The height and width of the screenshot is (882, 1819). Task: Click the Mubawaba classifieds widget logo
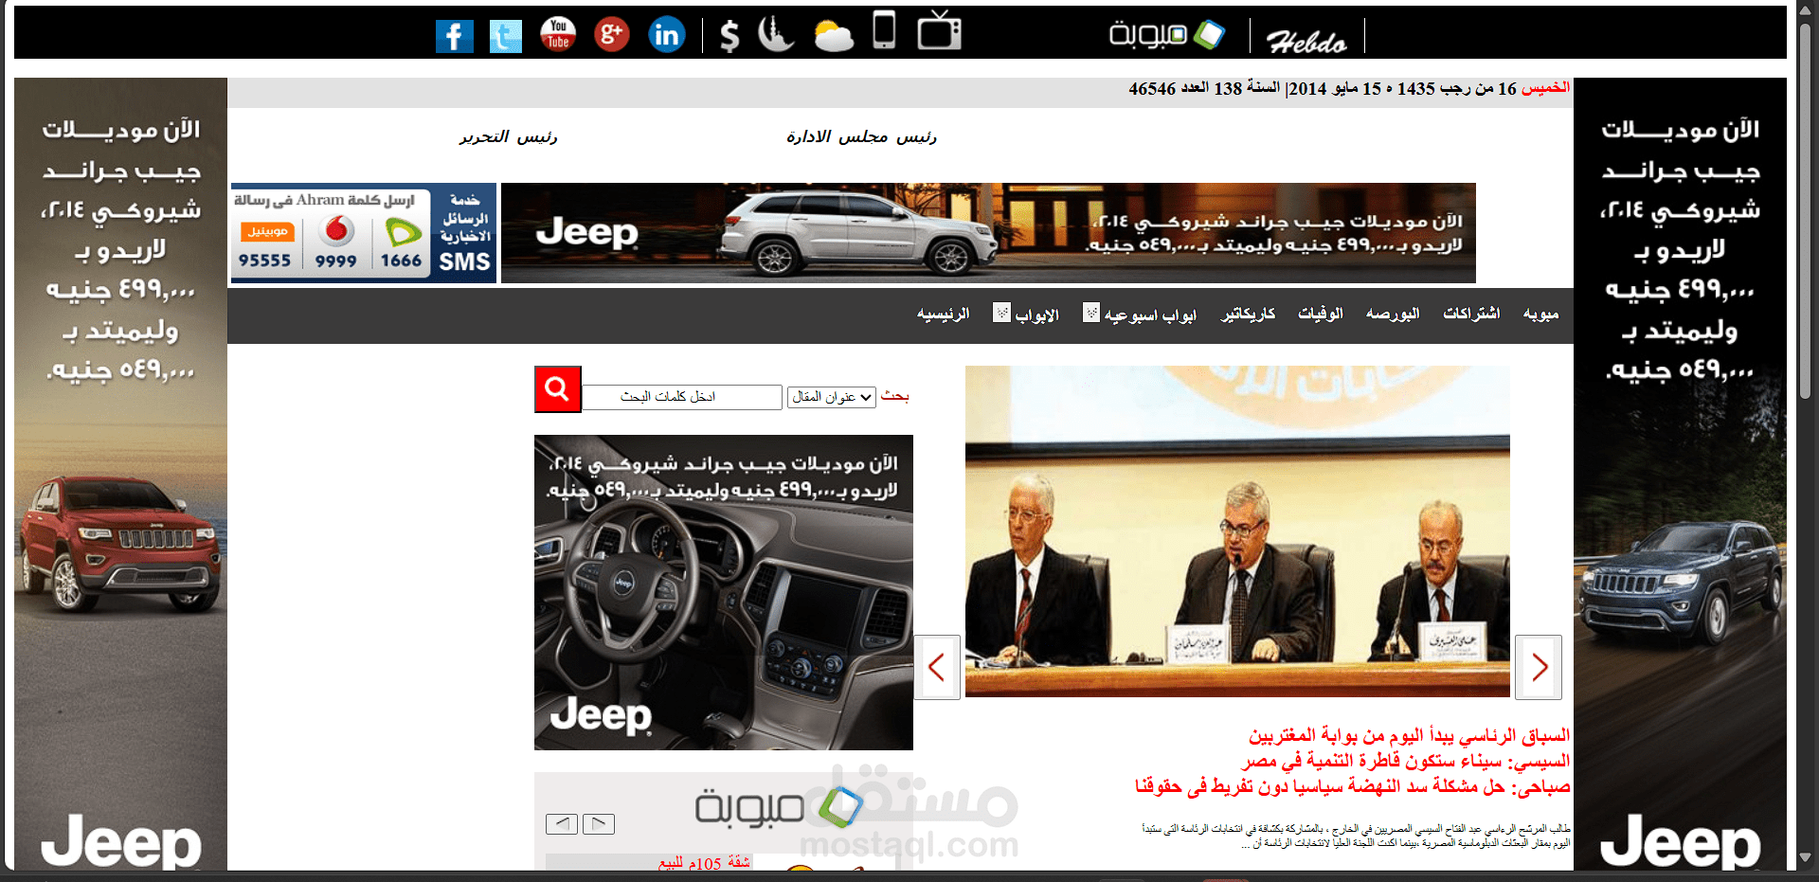point(780,807)
